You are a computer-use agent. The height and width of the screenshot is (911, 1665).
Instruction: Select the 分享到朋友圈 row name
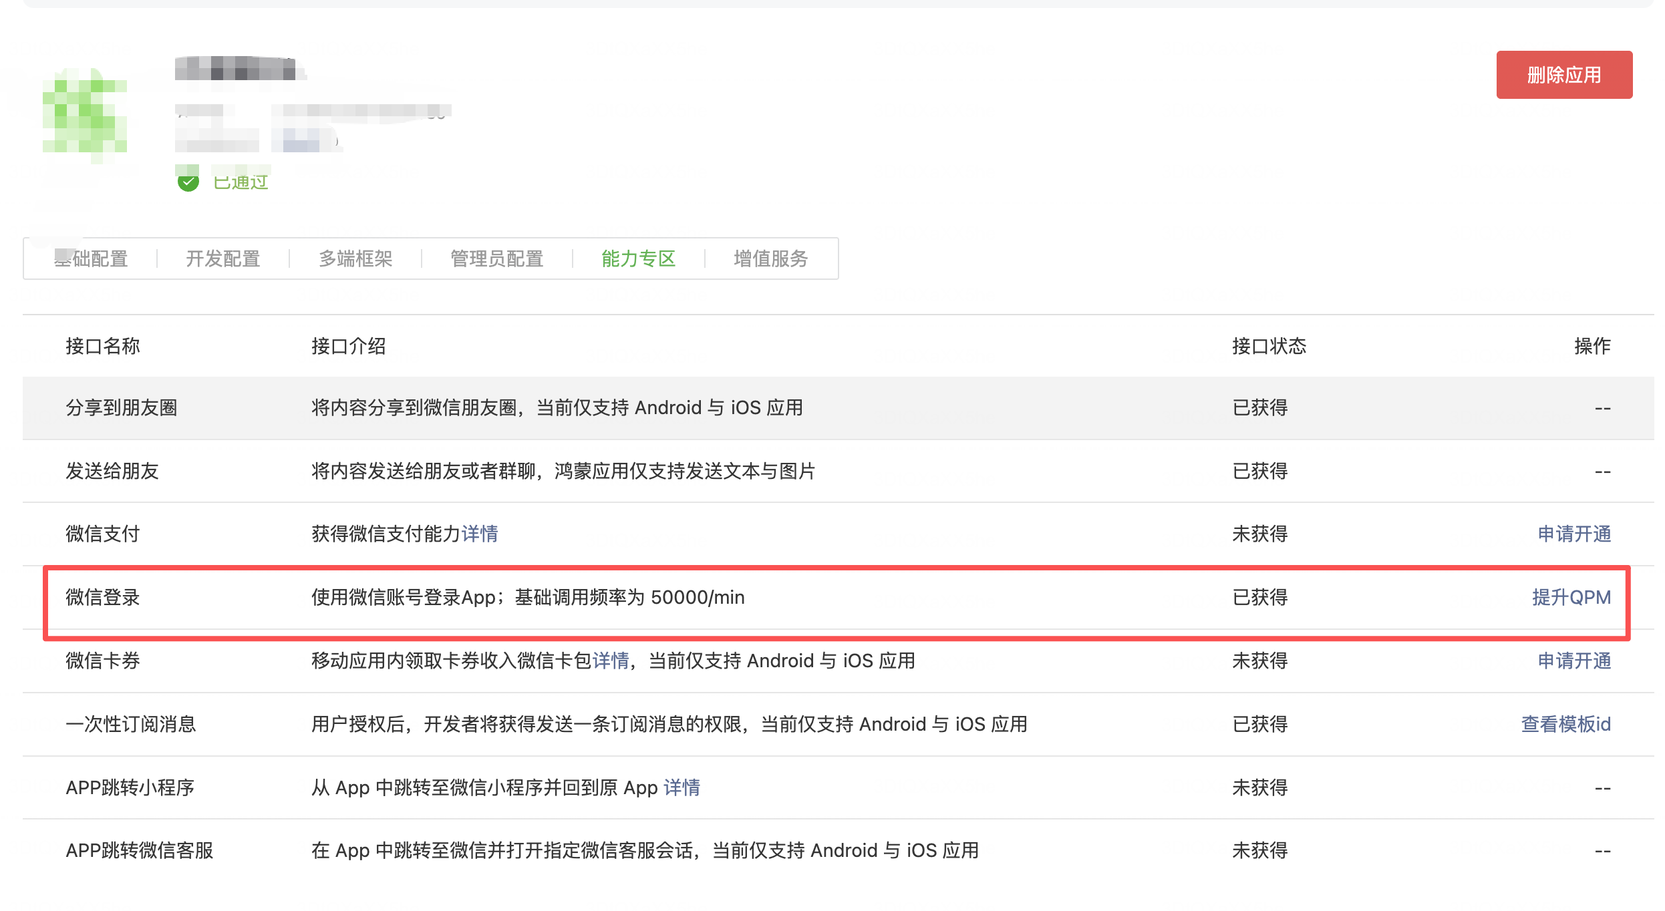pos(122,407)
